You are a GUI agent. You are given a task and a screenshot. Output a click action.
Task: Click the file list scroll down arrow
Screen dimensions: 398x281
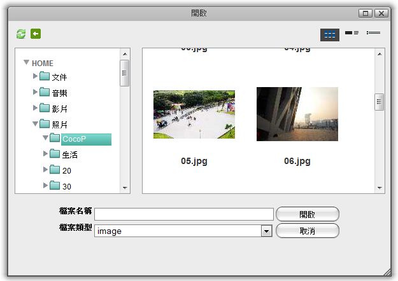click(380, 188)
